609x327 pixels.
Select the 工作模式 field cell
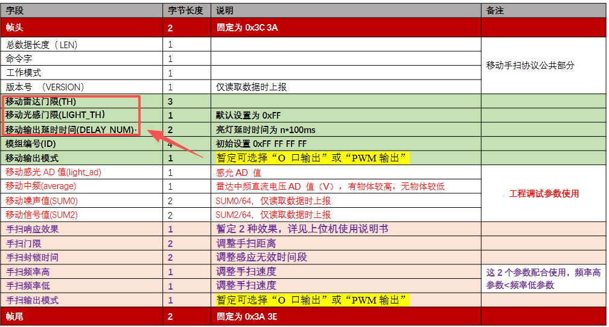(x=81, y=73)
